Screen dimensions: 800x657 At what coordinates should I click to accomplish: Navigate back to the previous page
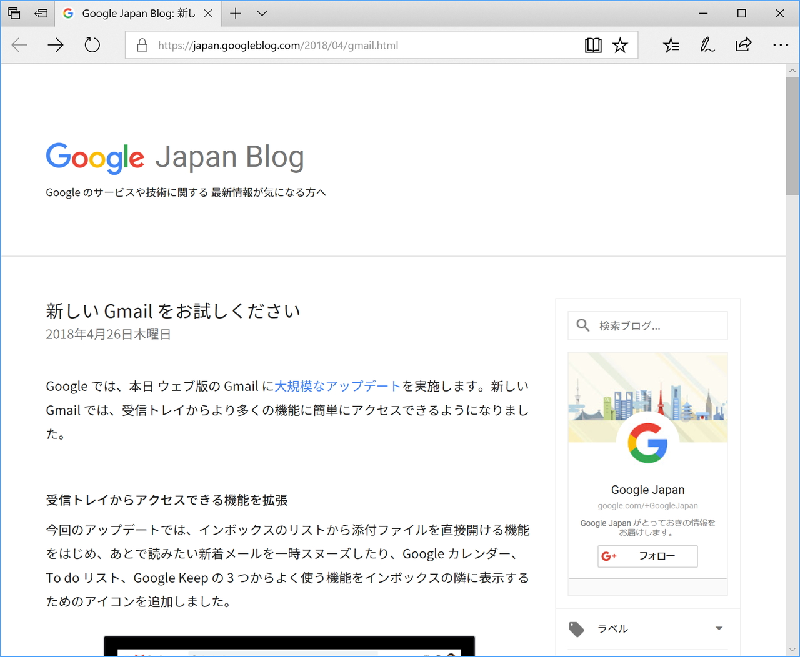pos(19,44)
